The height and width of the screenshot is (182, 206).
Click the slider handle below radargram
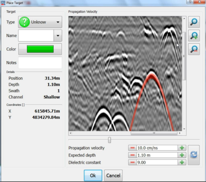click(x=110, y=140)
